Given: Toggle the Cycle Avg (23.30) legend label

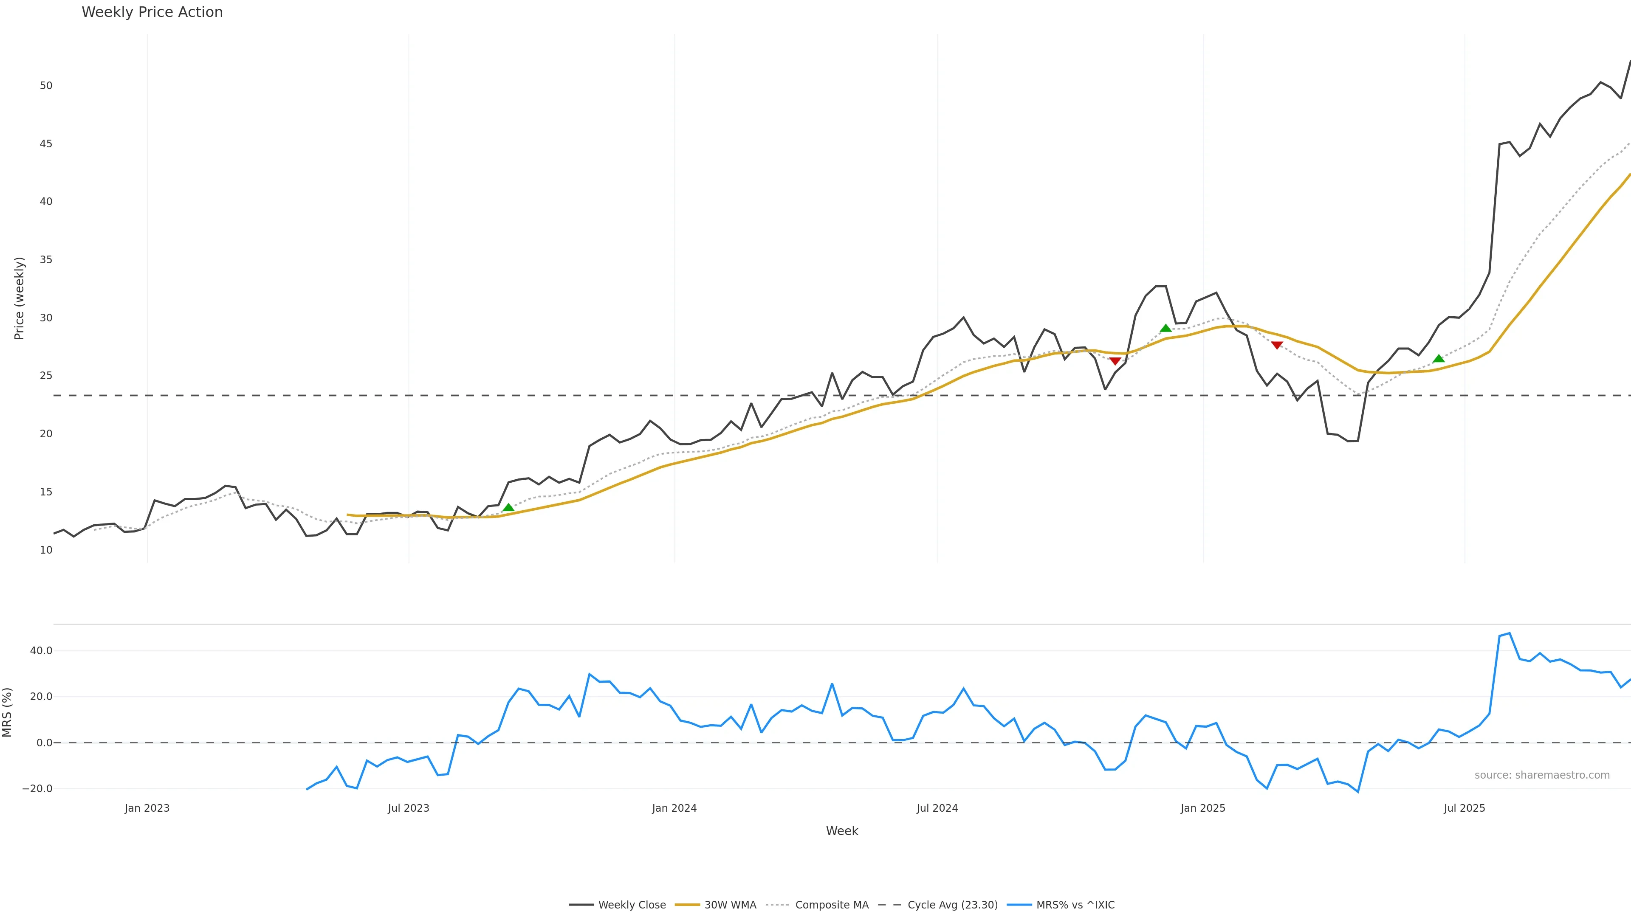Looking at the screenshot, I should [x=952, y=905].
